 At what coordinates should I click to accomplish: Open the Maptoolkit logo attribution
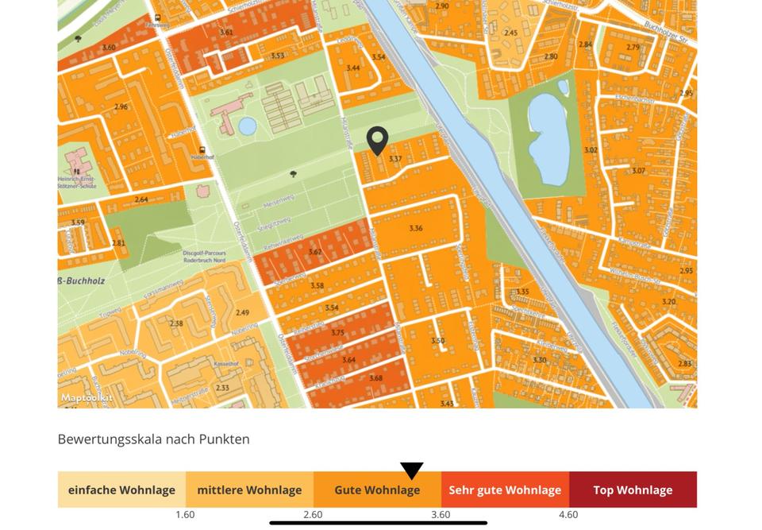[87, 397]
